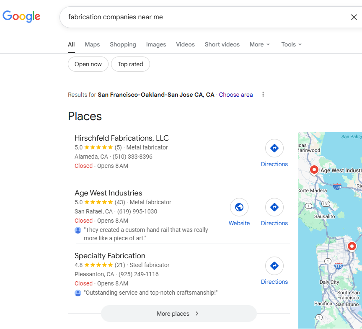
Task: Switch to the Maps tab
Action: [x=92, y=44]
